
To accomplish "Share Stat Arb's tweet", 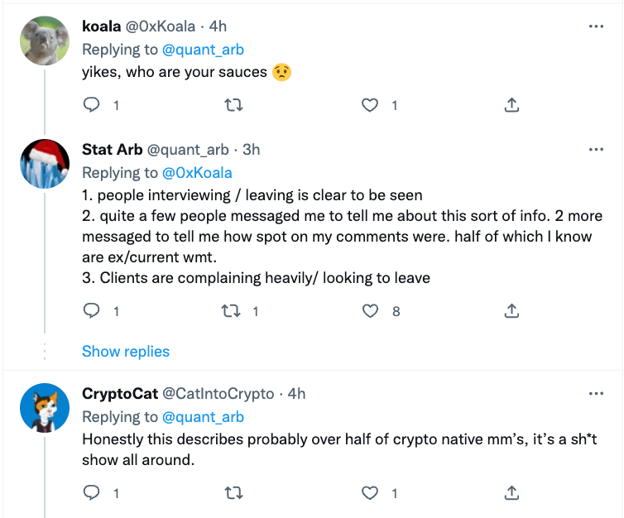I will pos(511,311).
